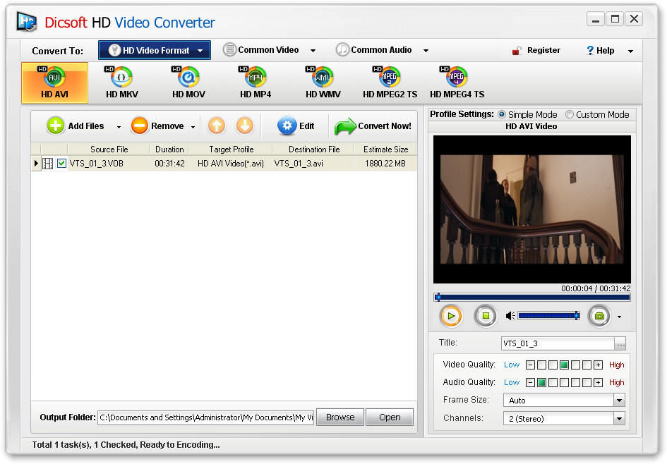The height and width of the screenshot is (464, 667).
Task: Select the active green video quality box
Action: coord(564,365)
